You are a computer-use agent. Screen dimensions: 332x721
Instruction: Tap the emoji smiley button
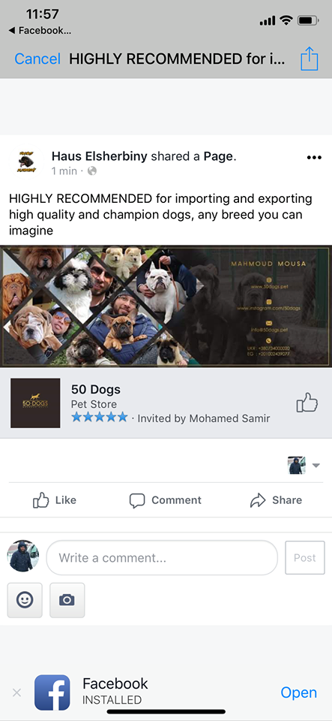[x=25, y=600]
